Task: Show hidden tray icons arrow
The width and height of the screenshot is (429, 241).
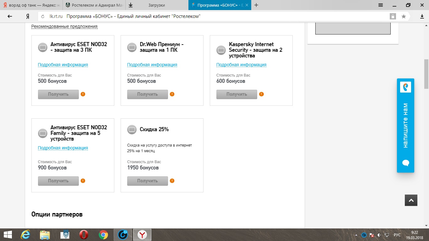Action: (356, 235)
